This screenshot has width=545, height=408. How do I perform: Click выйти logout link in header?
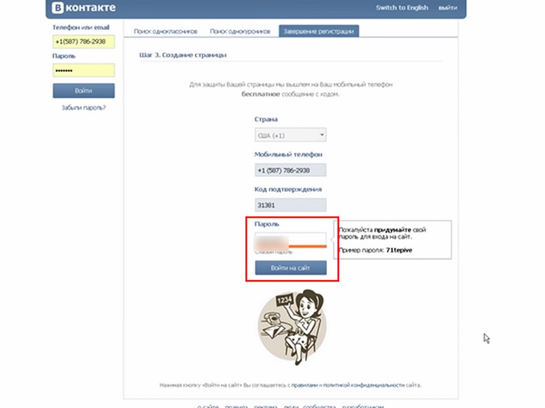pos(448,7)
